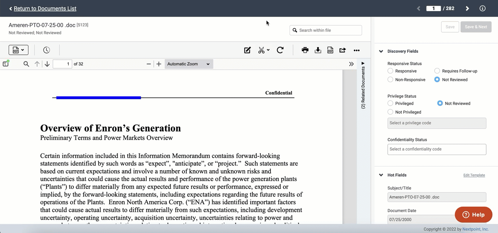Screen dimensions: 498x233
Task: Open the privilege code selector
Action: click(437, 123)
